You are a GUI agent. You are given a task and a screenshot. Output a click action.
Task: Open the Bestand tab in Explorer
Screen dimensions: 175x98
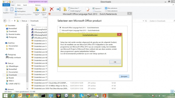tap(6, 5)
